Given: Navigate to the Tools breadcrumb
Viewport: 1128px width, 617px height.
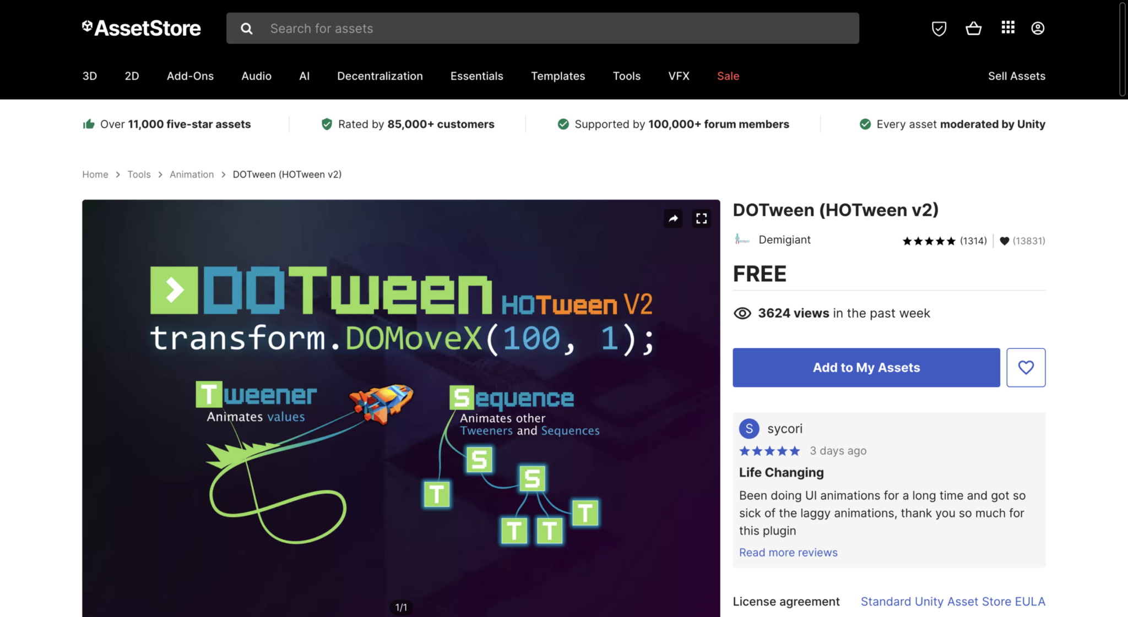Looking at the screenshot, I should click(139, 174).
